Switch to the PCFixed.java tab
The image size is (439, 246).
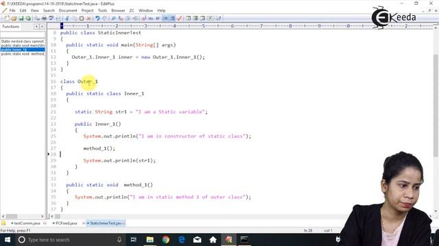click(x=66, y=223)
